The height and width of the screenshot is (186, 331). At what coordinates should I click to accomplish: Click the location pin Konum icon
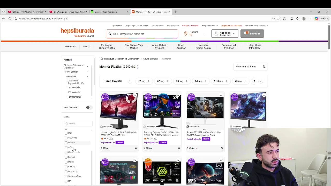(x=185, y=34)
